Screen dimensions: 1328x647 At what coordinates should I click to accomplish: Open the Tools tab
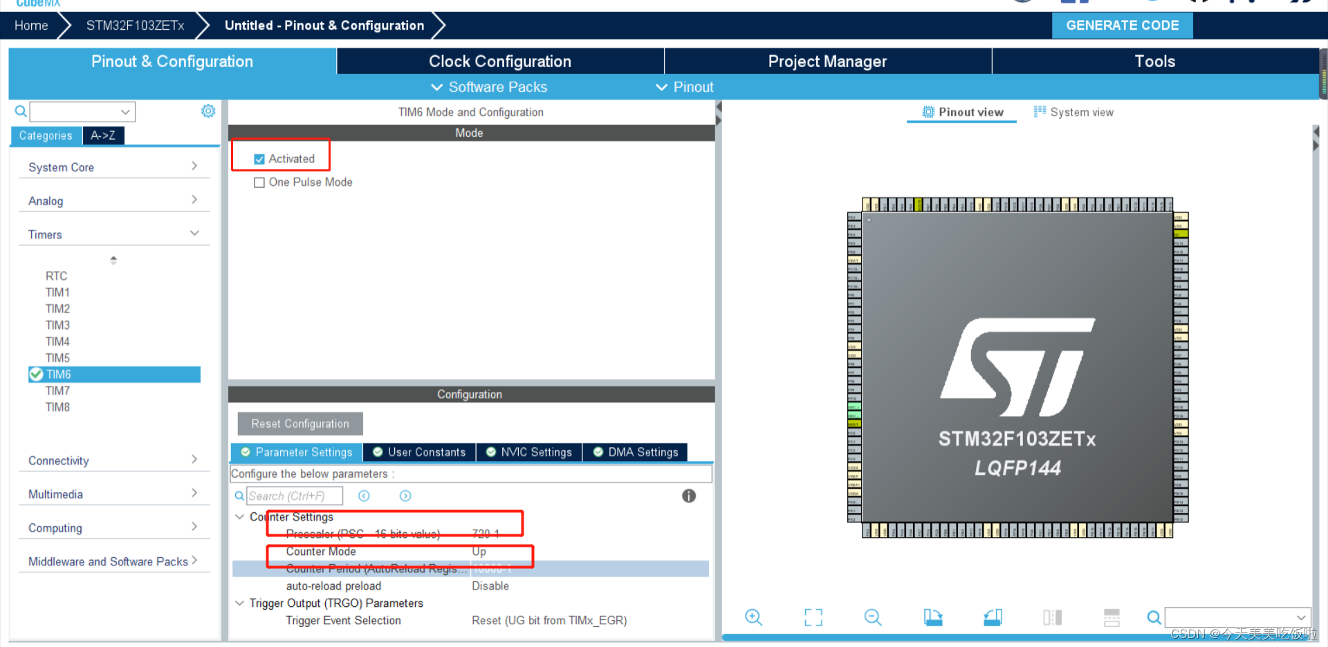pyautogui.click(x=1155, y=61)
